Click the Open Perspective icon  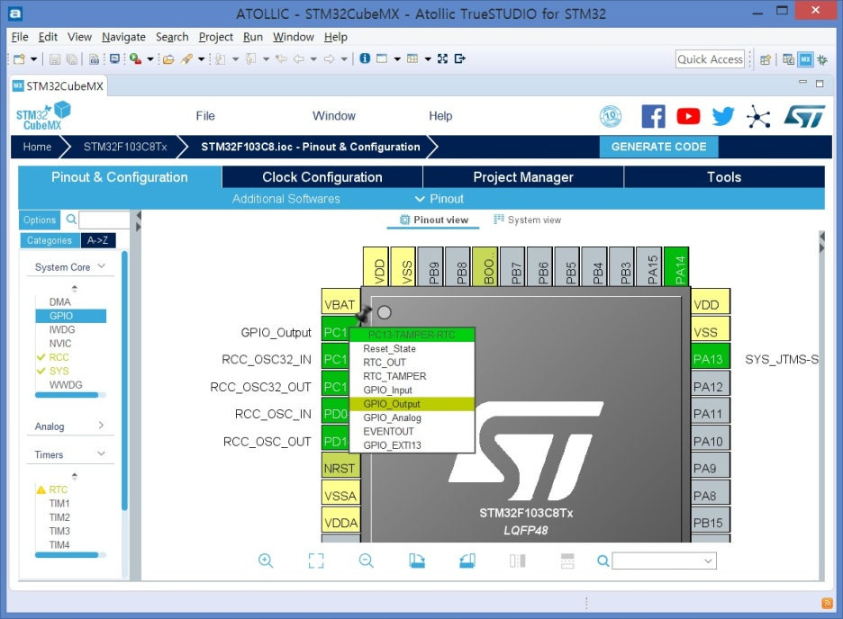coord(766,59)
